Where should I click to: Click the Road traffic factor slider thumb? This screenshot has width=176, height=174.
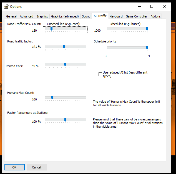click(x=64, y=47)
